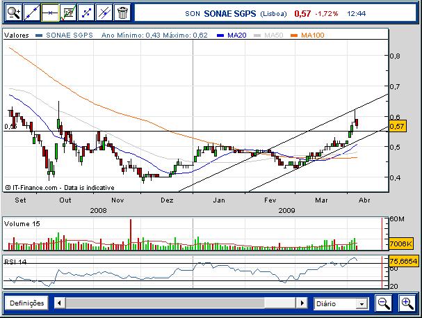Screen dimensions: 422x318
Task: Click the (Lisboa) exchange label
Action: tap(273, 14)
